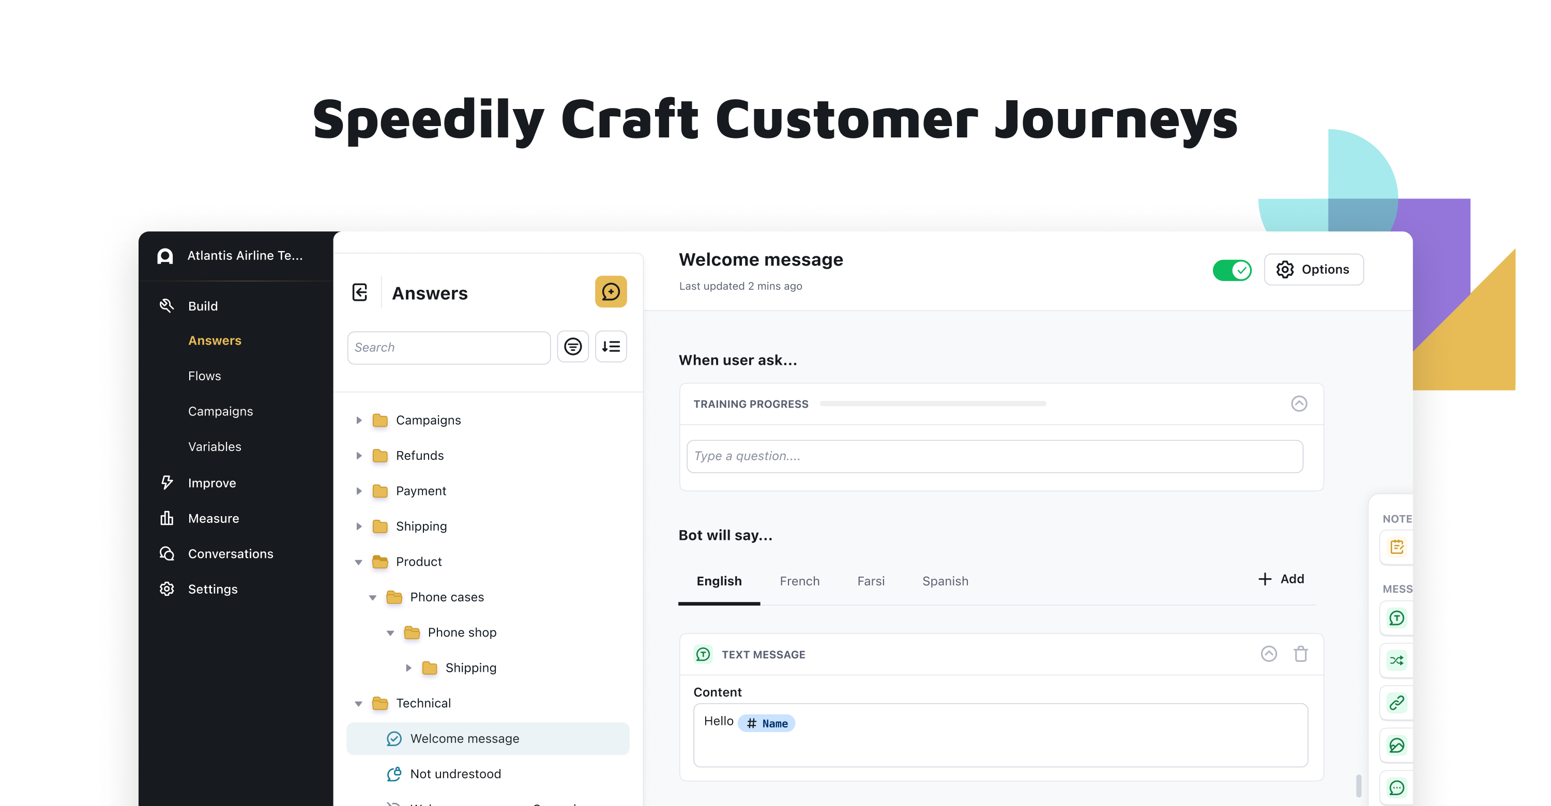1551x806 pixels.
Task: Click the collapse Answers panel icon
Action: click(x=360, y=292)
